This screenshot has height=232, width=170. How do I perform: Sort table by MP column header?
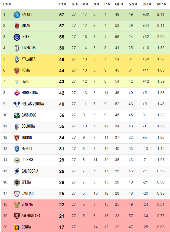(x=161, y=4)
